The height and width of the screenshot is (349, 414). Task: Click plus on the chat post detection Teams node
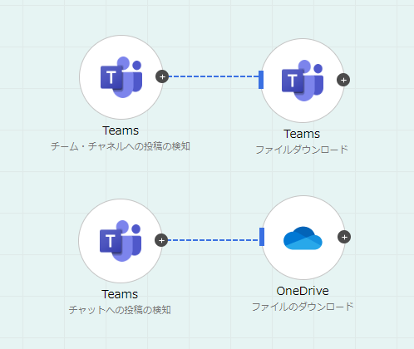pyautogui.click(x=161, y=240)
